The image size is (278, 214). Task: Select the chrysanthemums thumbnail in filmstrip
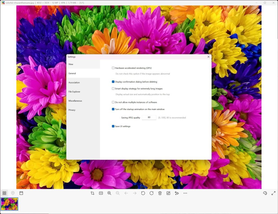(10, 204)
